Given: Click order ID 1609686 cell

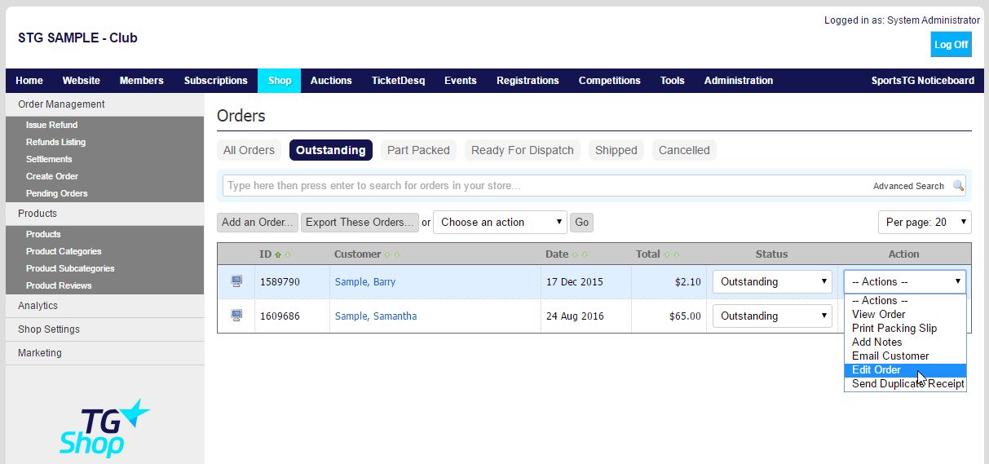Looking at the screenshot, I should 292,316.
